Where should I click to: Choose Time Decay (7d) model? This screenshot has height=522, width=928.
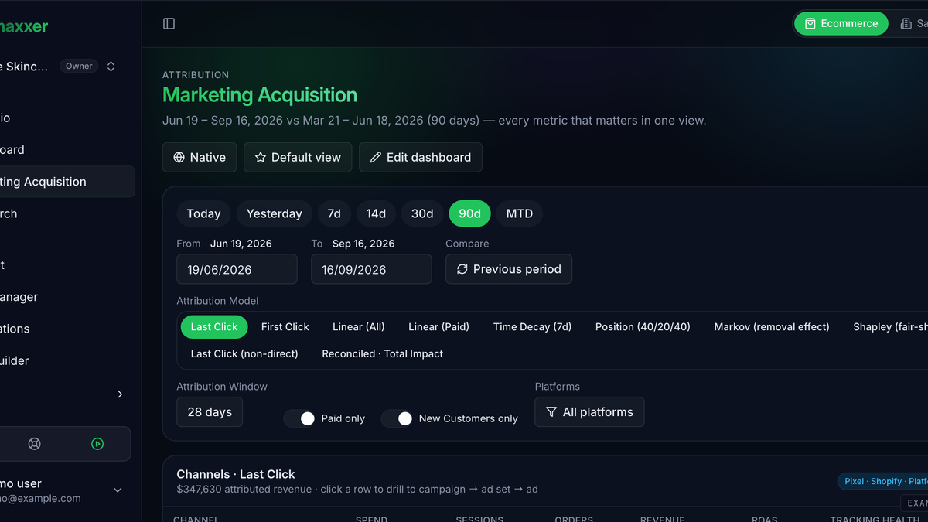tap(532, 326)
